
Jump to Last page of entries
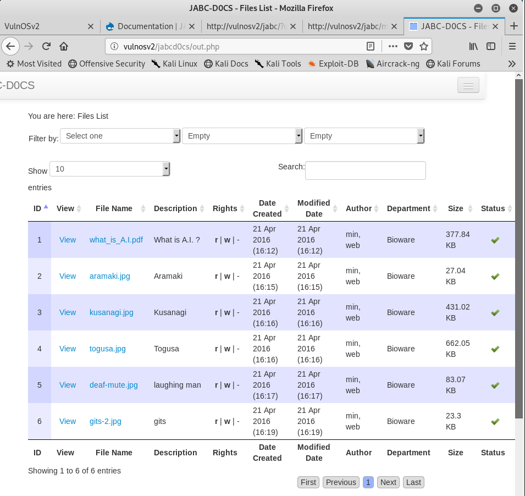tap(413, 482)
